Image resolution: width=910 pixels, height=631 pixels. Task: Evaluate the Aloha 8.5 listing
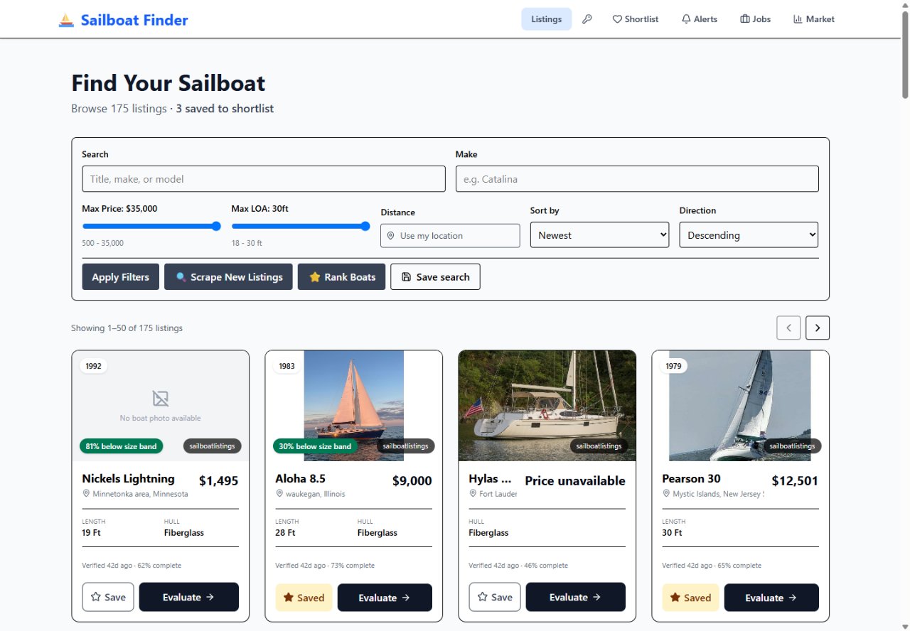coord(385,598)
